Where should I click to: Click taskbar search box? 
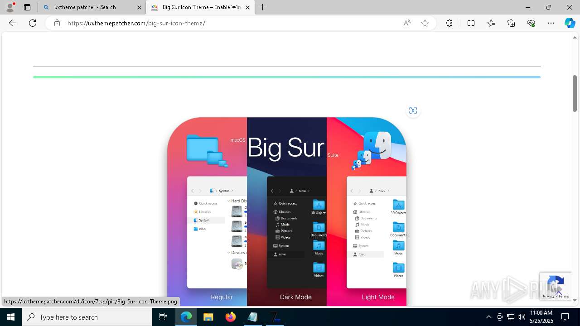(87, 317)
